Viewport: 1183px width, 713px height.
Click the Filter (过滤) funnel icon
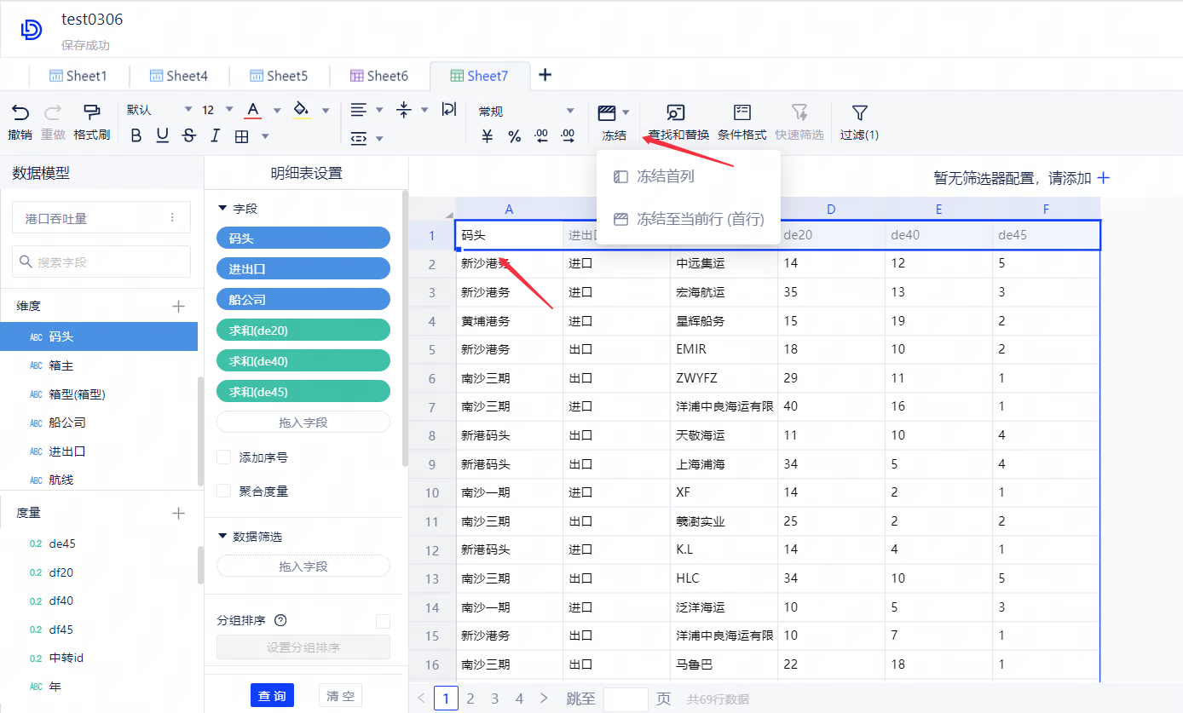859,112
